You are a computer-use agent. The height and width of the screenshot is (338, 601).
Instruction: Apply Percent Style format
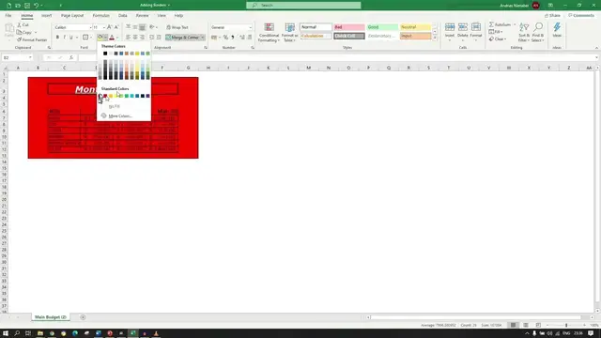tap(225, 38)
